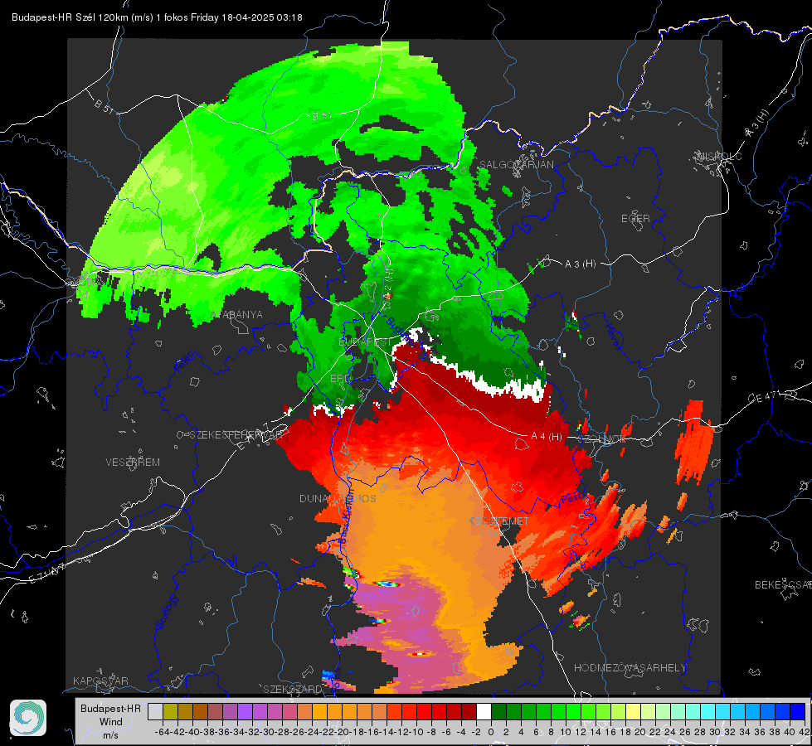Click the swirl logo icon beside the legend

click(28, 718)
